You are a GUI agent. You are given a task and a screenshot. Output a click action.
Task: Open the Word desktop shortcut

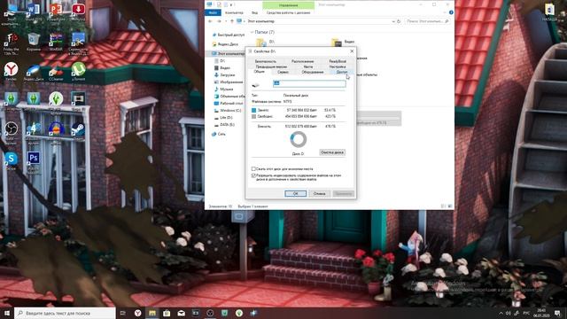(34, 11)
